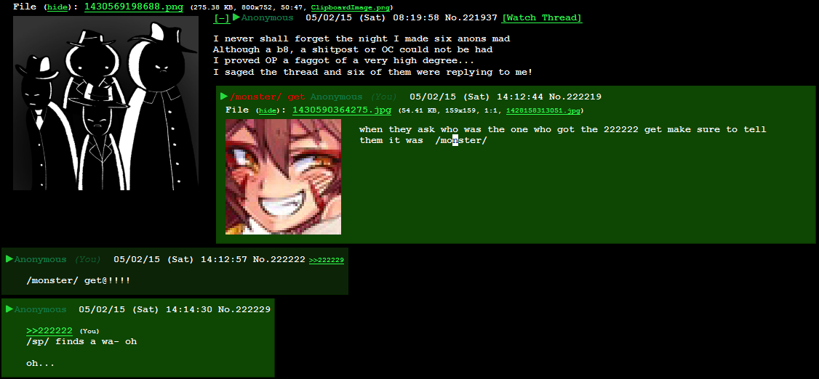Download original ClipboardImage.png filename link
The width and height of the screenshot is (819, 379).
[350, 8]
